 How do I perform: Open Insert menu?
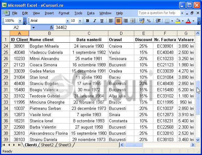click(x=49, y=13)
